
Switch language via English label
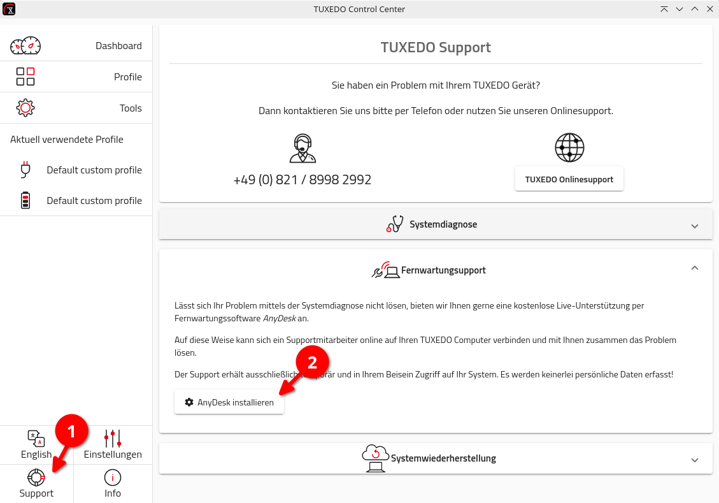(x=36, y=455)
